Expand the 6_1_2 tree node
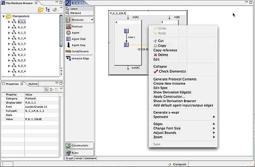 coord(9,27)
